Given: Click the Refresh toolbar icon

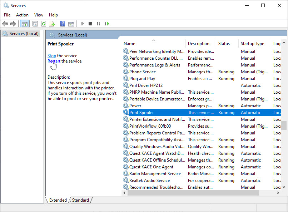Looking at the screenshot, I should [43, 24].
